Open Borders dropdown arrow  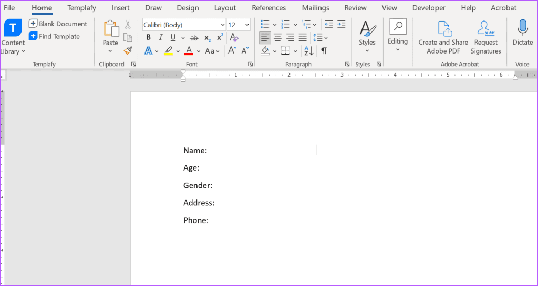tap(295, 51)
